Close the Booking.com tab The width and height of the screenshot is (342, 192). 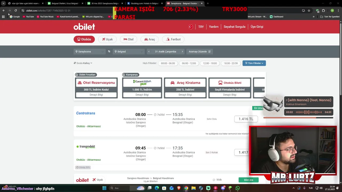coord(162,3)
